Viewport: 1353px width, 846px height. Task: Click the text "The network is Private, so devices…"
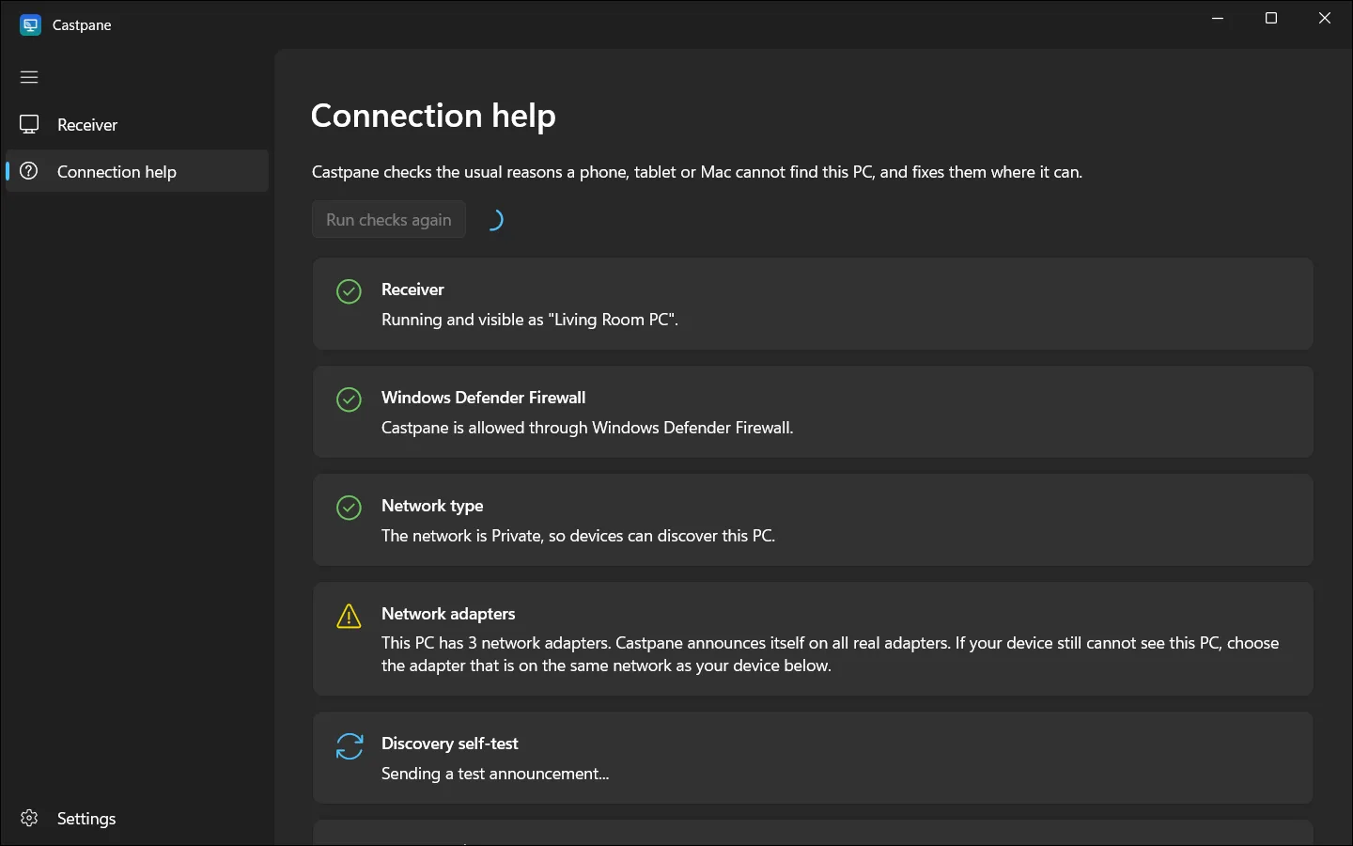click(579, 536)
